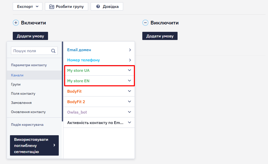Expand the Owlss_bot channel
The width and height of the screenshot is (268, 164).
point(99,112)
